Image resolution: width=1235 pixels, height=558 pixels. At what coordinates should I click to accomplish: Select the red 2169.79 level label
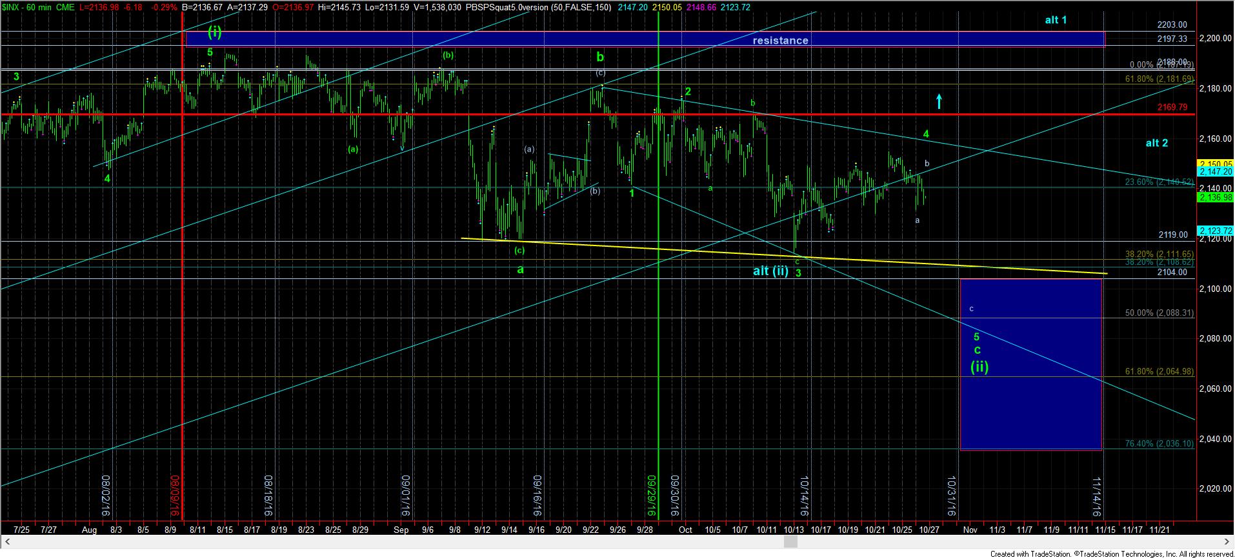point(1172,107)
